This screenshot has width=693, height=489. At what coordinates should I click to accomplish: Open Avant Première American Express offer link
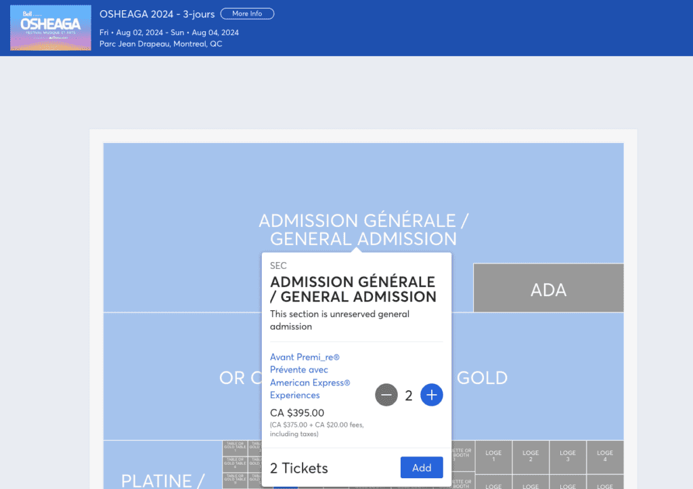pyautogui.click(x=310, y=376)
